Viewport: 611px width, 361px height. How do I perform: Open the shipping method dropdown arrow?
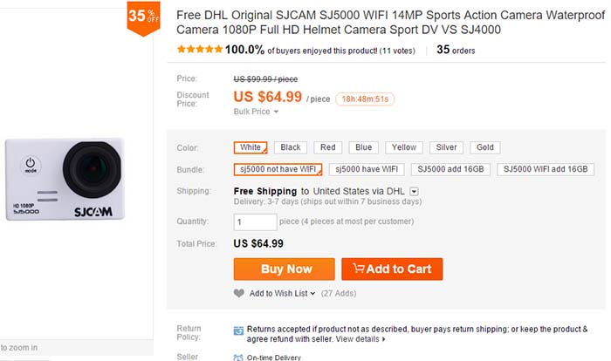pos(414,191)
